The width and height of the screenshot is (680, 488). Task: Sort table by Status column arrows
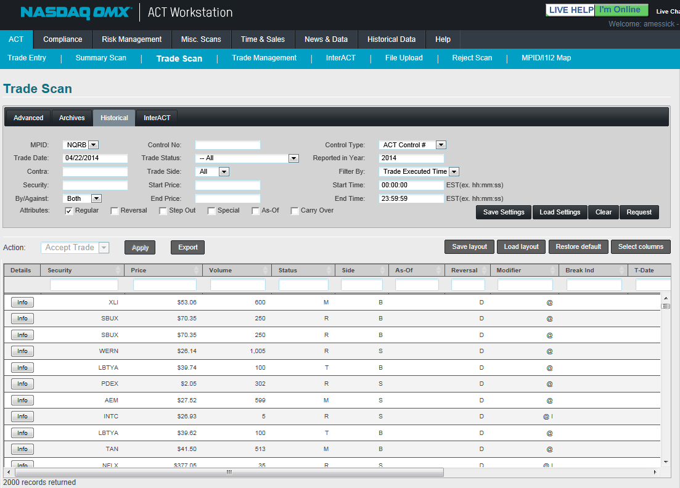(329, 270)
